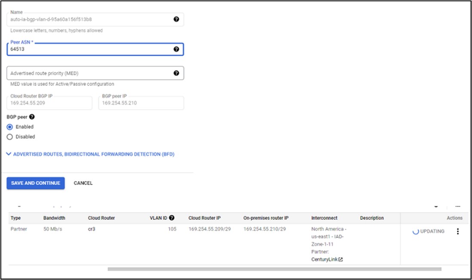Open the CenturyLink partner link

[324, 259]
